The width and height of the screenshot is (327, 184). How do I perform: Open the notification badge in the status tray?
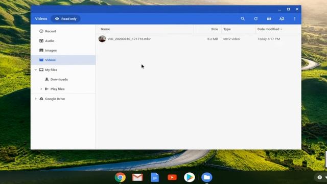(x=320, y=177)
